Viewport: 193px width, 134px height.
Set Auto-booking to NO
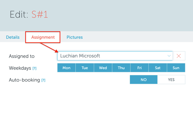(144, 80)
